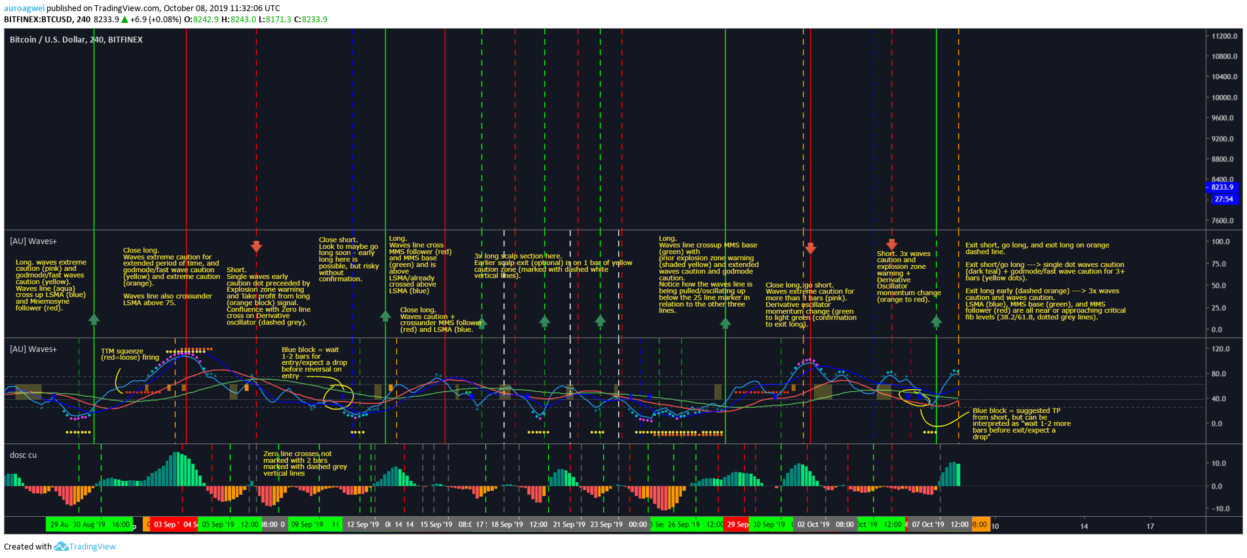Click the 7600.0 price axis value
The height and width of the screenshot is (558, 1247).
click(1223, 220)
